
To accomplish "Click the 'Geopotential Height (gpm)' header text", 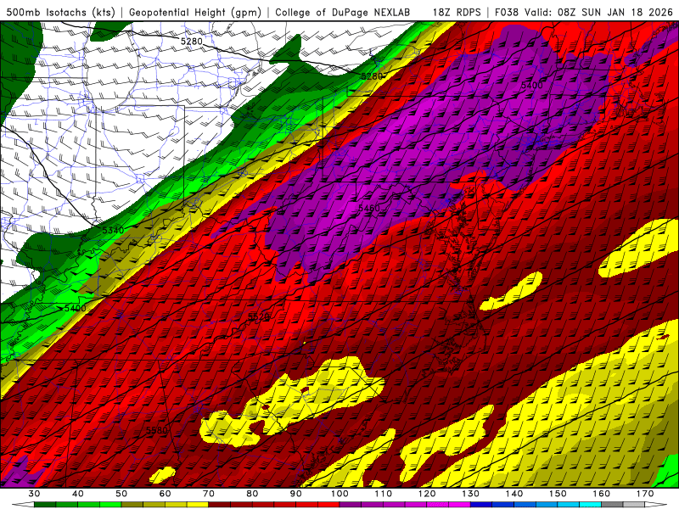I will tap(195, 12).
